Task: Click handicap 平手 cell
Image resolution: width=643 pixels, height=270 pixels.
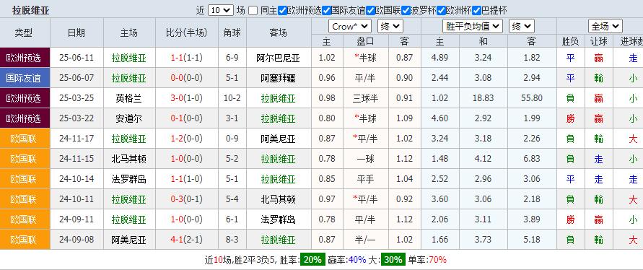Action: (365, 179)
